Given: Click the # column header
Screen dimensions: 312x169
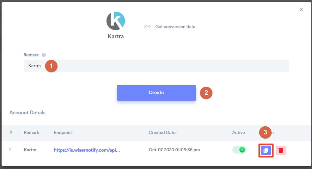Looking at the screenshot, I should click(x=11, y=132).
